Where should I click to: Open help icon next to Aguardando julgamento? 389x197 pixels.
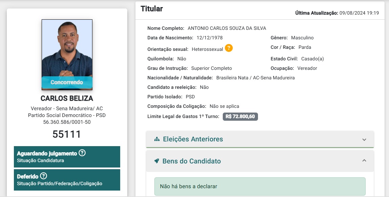[x=82, y=153]
